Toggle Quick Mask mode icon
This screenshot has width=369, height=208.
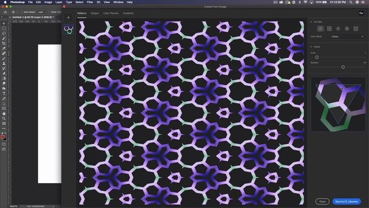4,144
